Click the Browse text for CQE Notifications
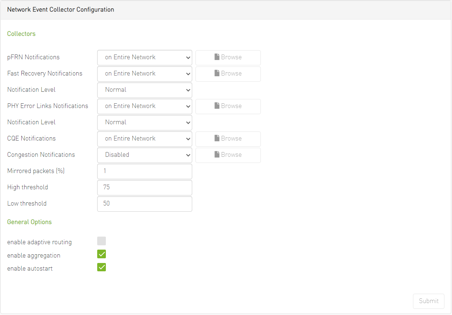 [x=231, y=138]
